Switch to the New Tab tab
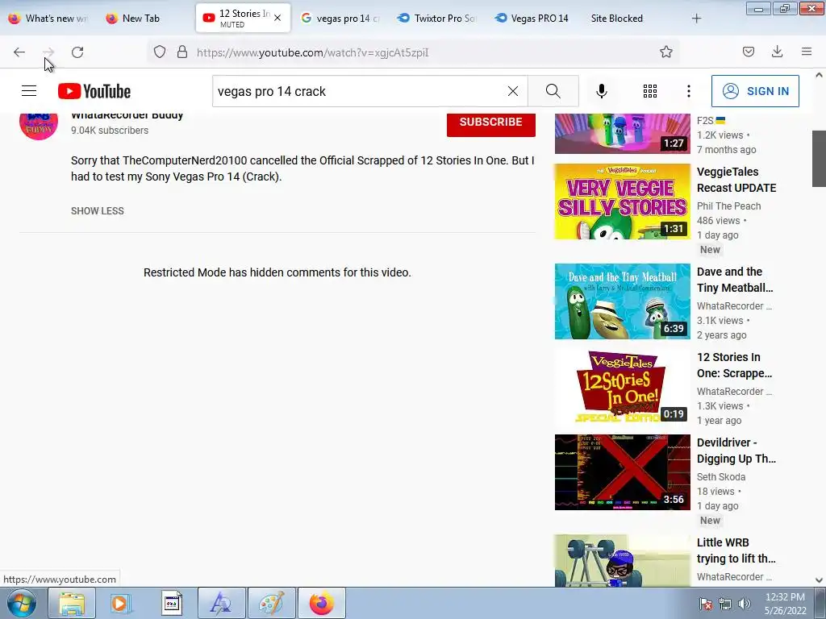The height and width of the screenshot is (619, 826). (140, 19)
